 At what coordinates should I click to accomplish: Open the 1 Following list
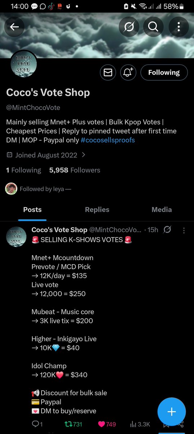tap(23, 170)
